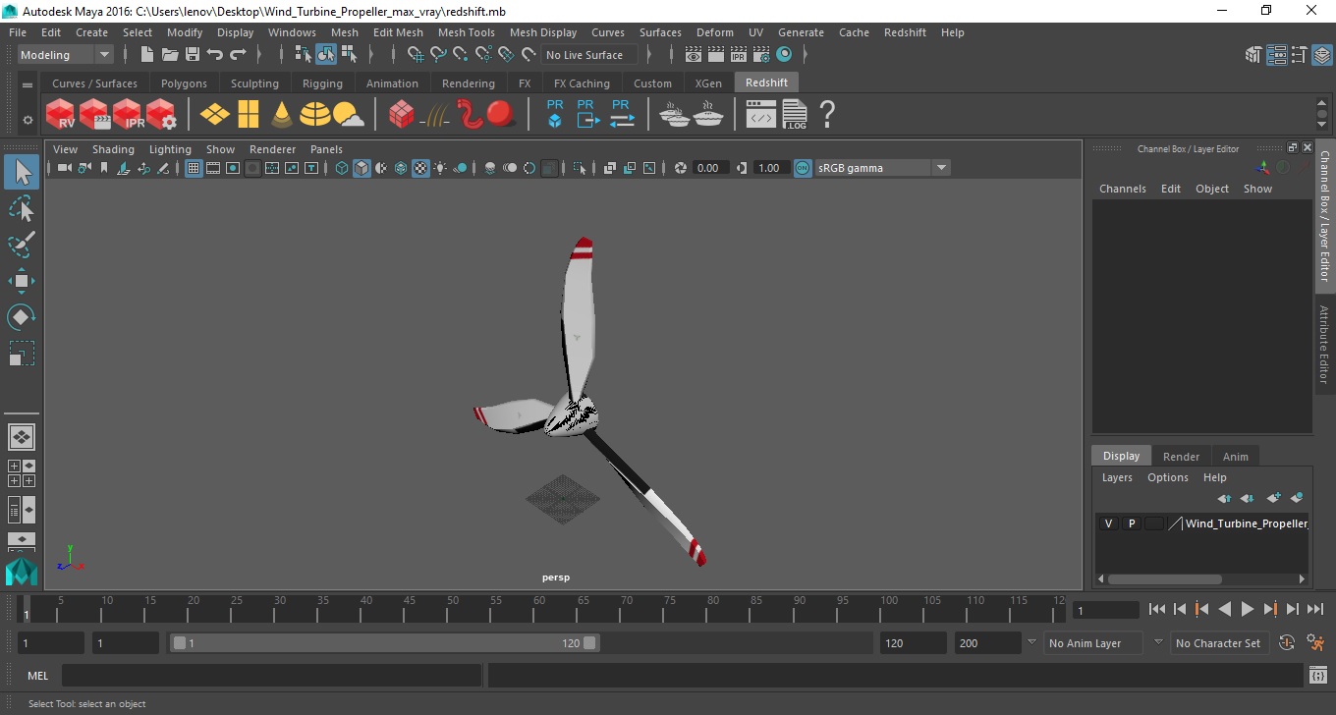This screenshot has width=1336, height=715.
Task: Click the Redshift log file icon
Action: [794, 115]
